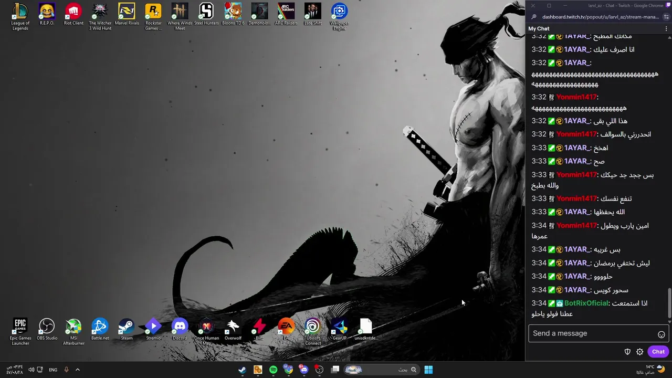672x378 pixels.
Task: Launch OBS Studio desktop shortcut
Action: pos(47,330)
